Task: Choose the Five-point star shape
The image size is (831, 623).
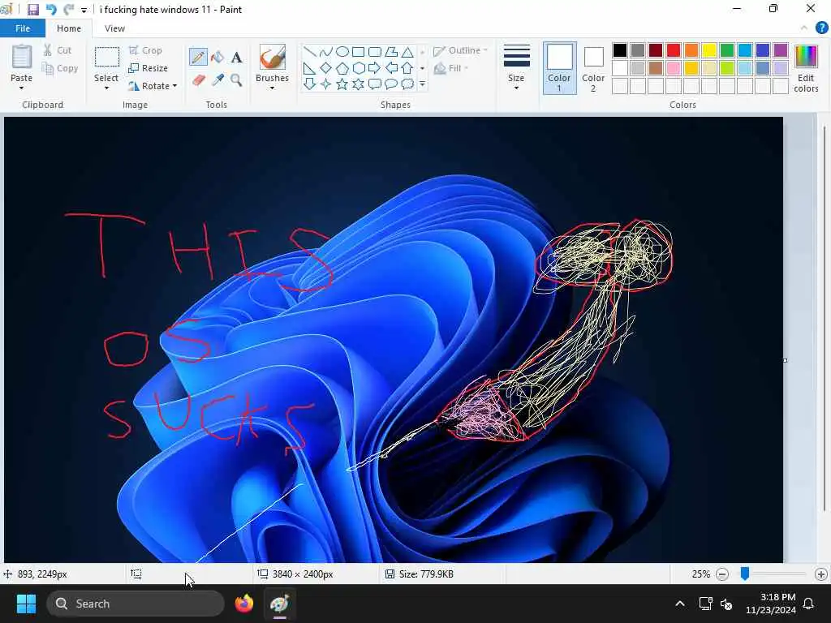Action: click(x=342, y=84)
